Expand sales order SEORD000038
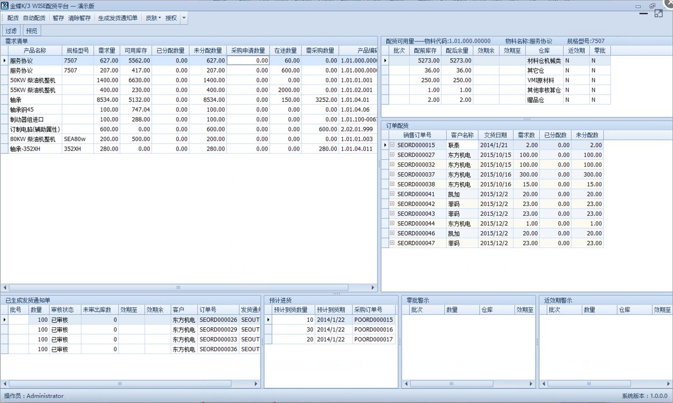Image resolution: width=673 pixels, height=403 pixels. (392, 184)
